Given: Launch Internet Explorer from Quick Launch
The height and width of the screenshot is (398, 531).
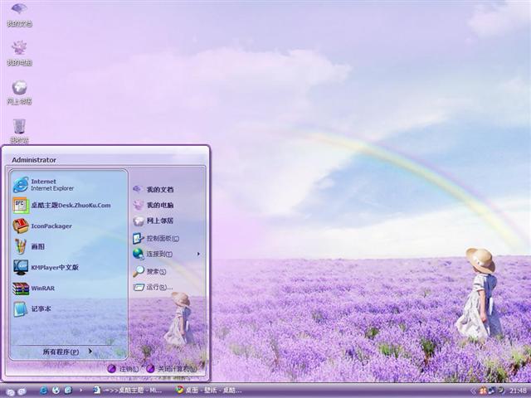Looking at the screenshot, I should (x=43, y=391).
